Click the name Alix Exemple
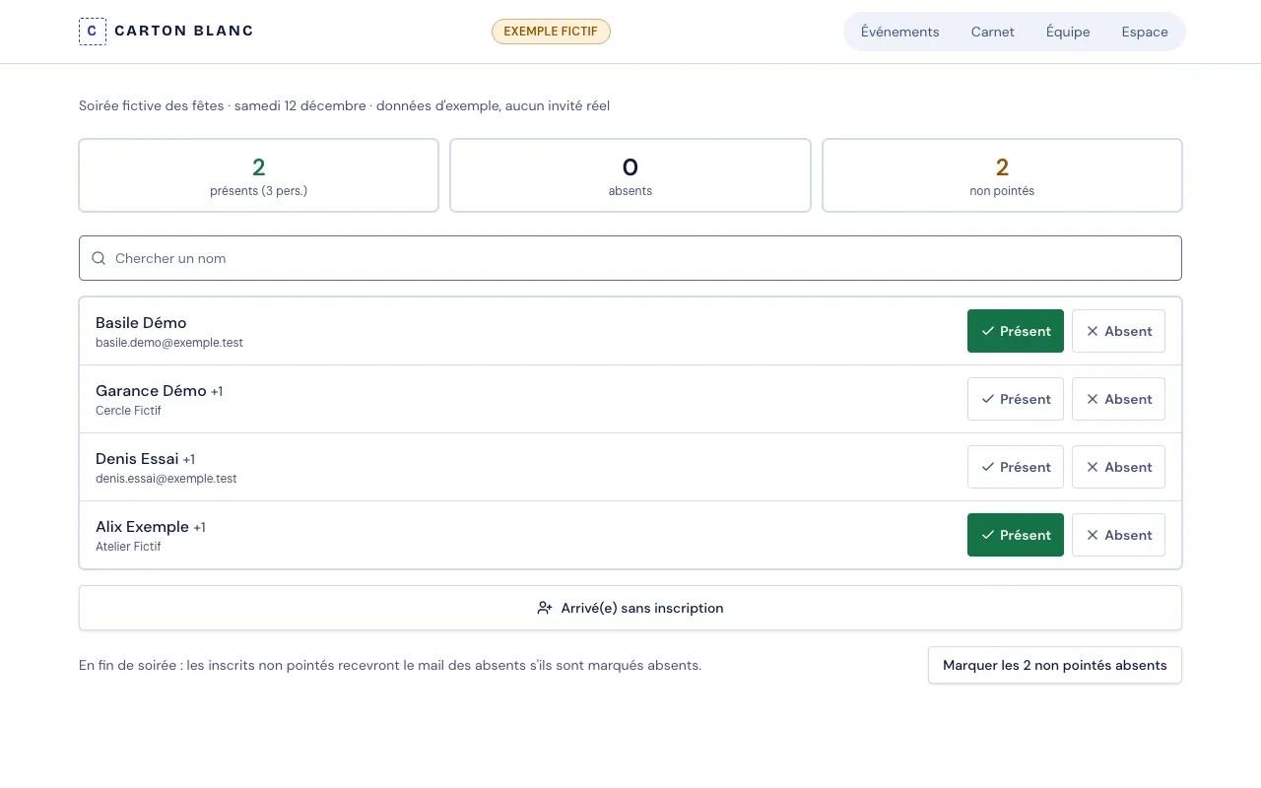 pyautogui.click(x=142, y=526)
